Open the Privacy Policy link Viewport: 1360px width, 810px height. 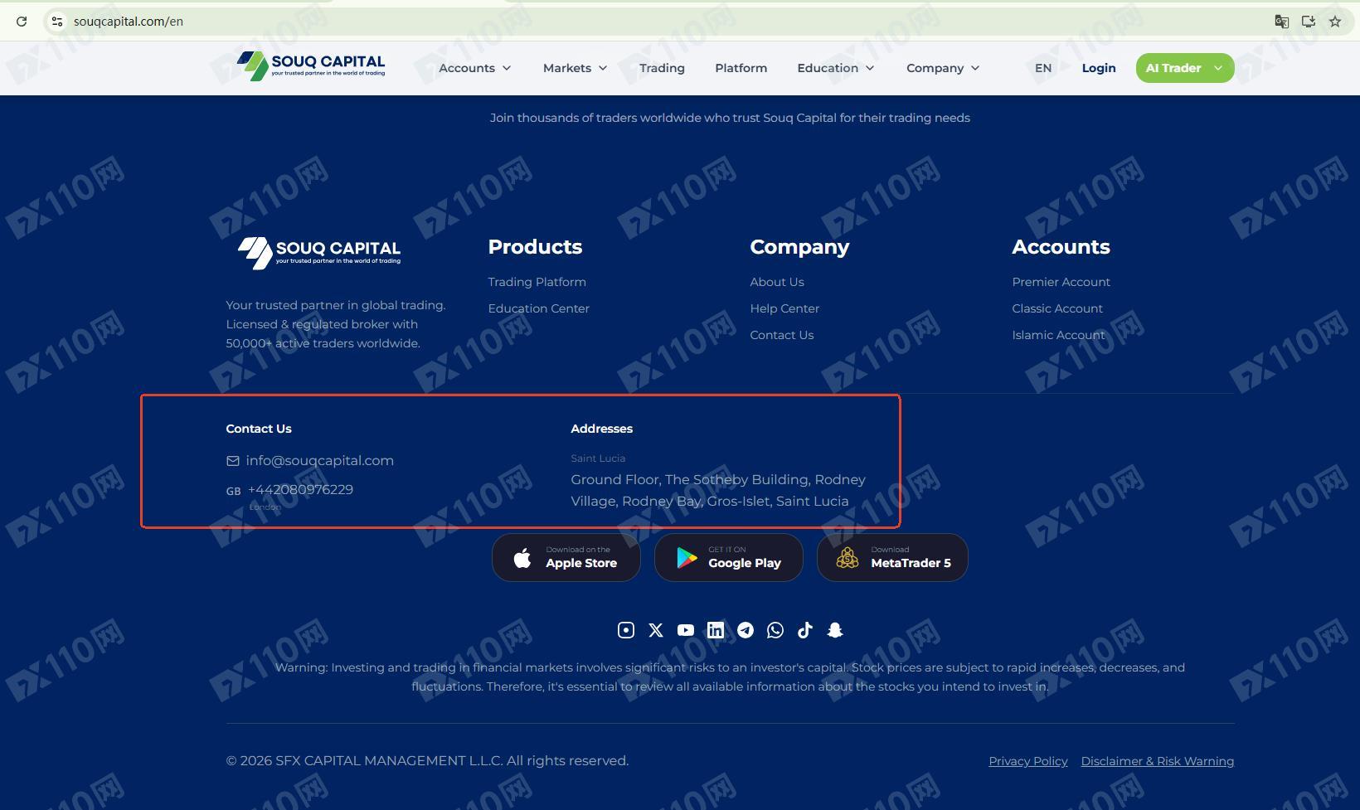coord(1027,761)
